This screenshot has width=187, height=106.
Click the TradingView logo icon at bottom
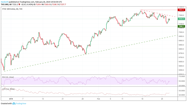coord(14,104)
